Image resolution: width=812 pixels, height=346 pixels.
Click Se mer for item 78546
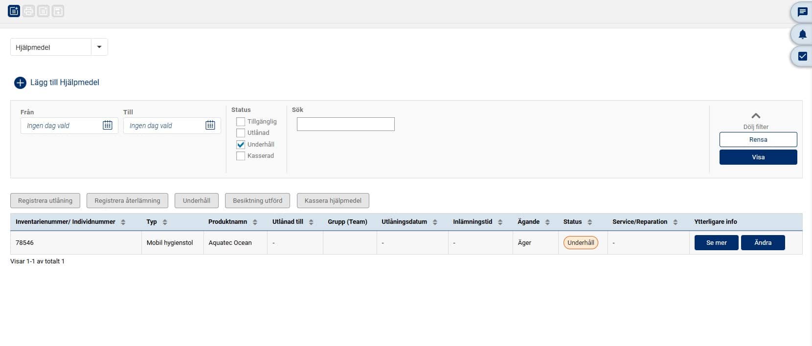point(716,242)
